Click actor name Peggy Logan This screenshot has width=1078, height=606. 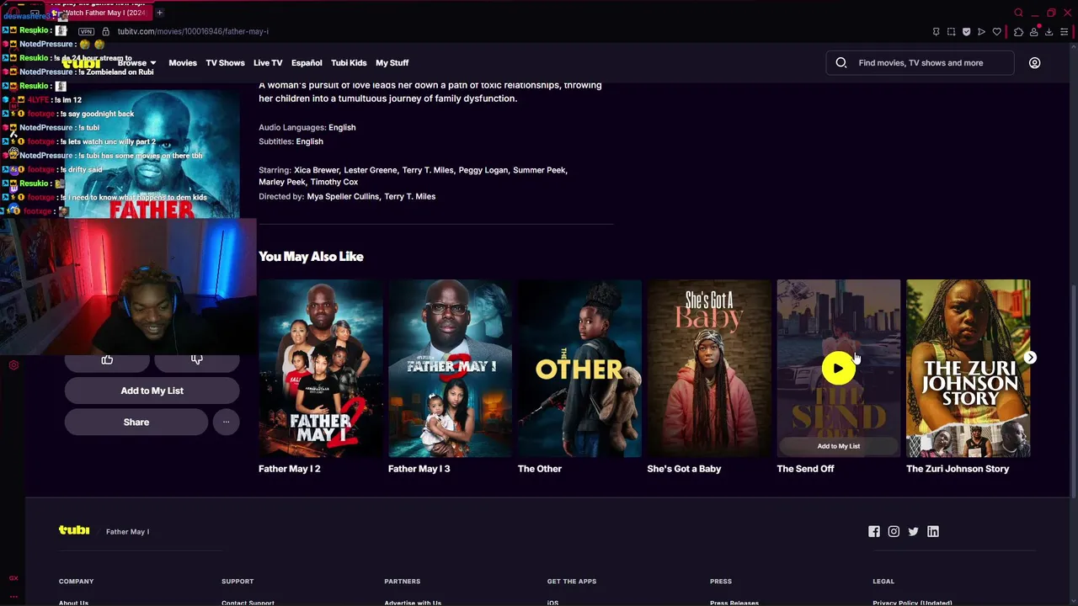point(483,170)
